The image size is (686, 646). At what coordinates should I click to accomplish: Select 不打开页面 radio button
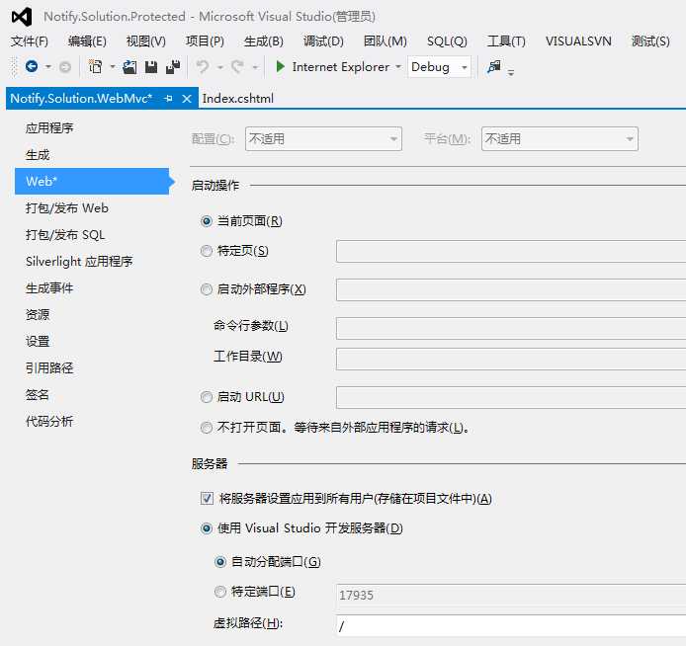(207, 428)
